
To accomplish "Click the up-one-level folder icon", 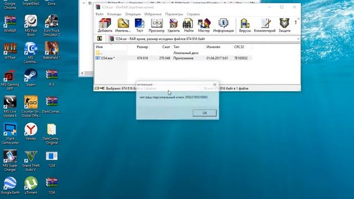I will 100,39.
